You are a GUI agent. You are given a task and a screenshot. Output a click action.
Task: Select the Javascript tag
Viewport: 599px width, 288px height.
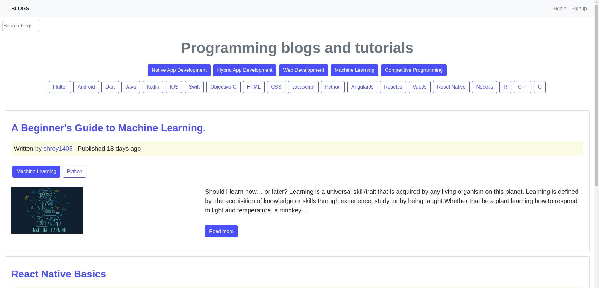point(303,87)
